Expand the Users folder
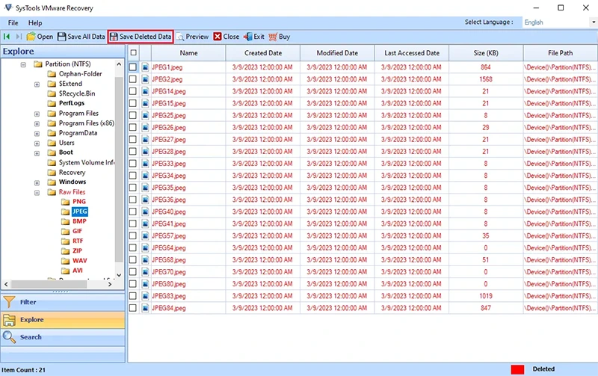 (37, 144)
